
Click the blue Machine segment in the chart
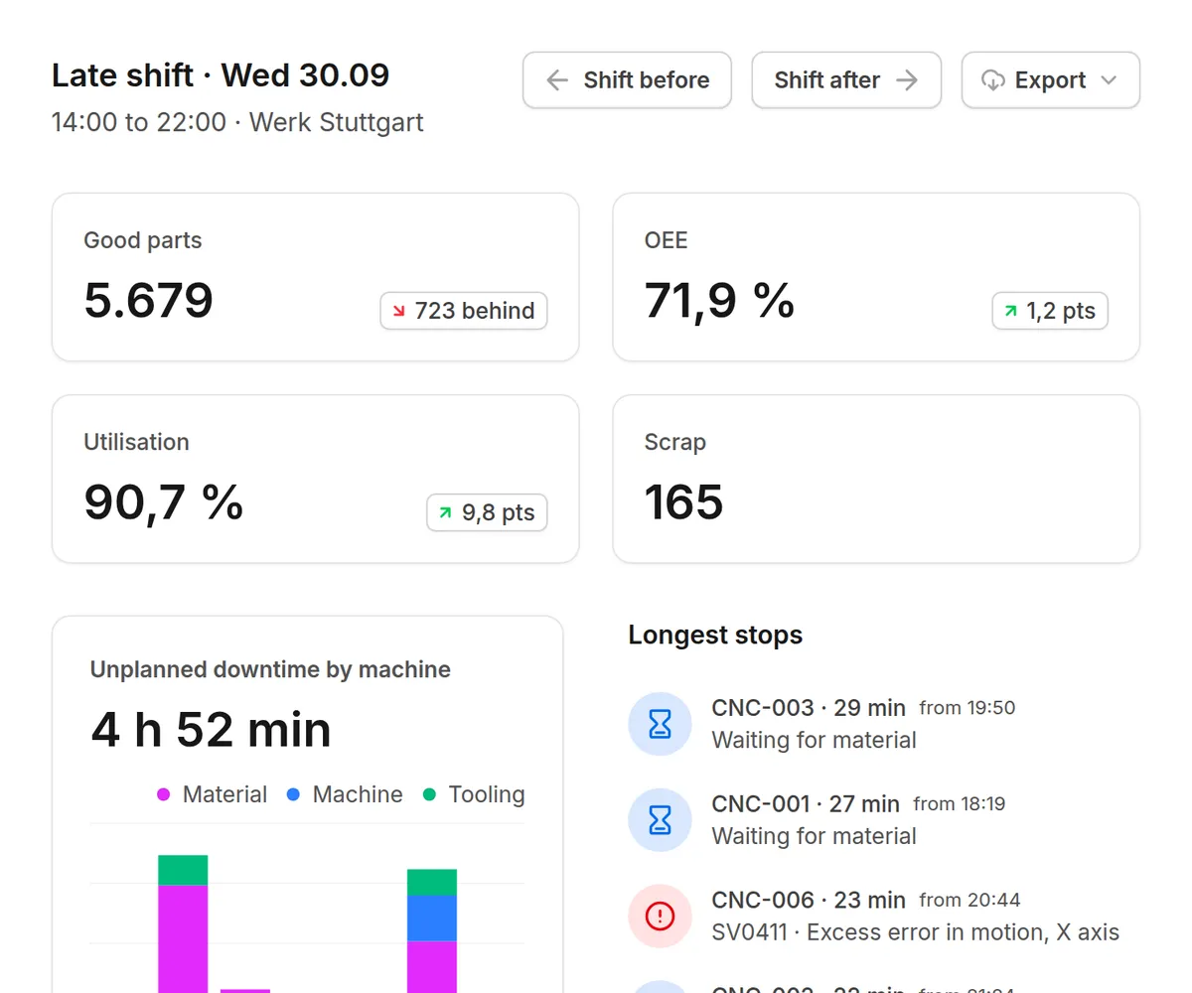tap(432, 919)
